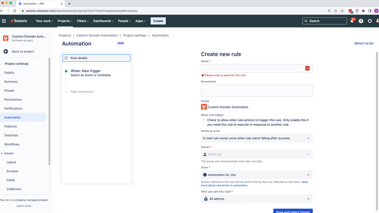Screen dimensions: 379x213
Task: Enable the Allow rule trigger checkbox
Action: [204, 120]
